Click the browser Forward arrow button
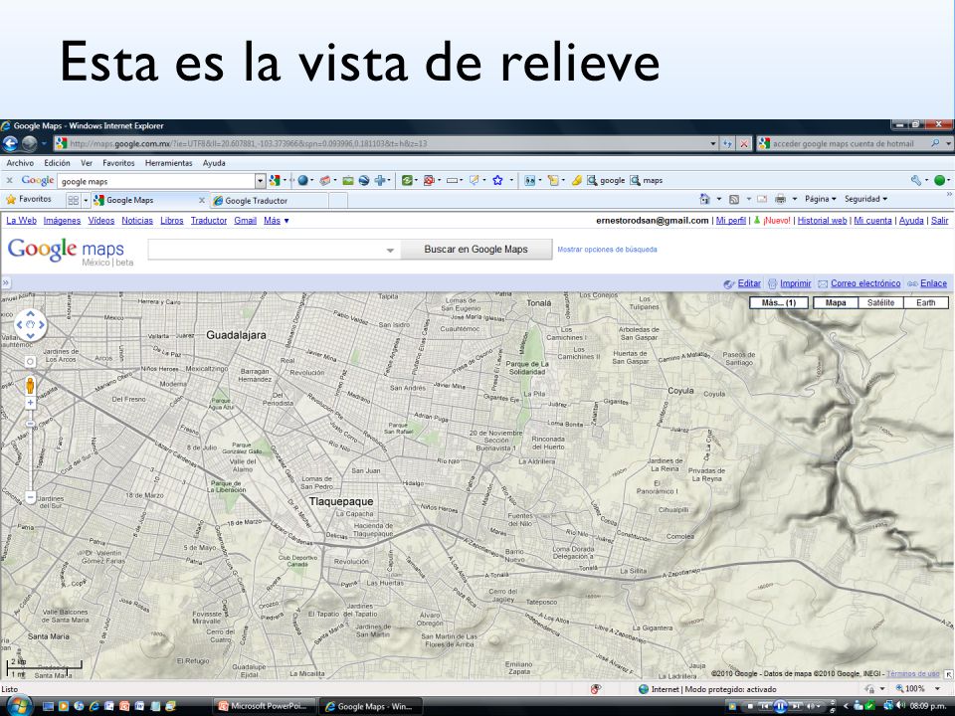The width and height of the screenshot is (955, 716). [x=29, y=143]
